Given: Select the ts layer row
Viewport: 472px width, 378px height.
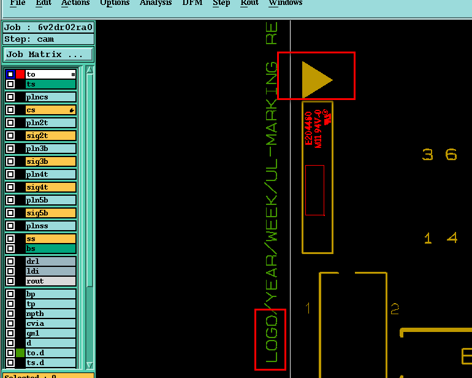Looking at the screenshot, I should [50, 84].
